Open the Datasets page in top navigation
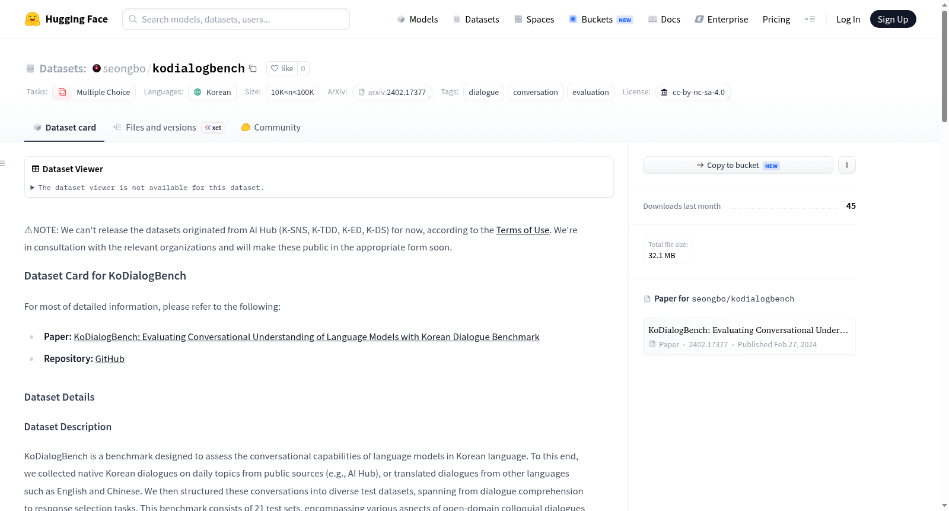Viewport: 949px width, 511px height. coord(476,19)
